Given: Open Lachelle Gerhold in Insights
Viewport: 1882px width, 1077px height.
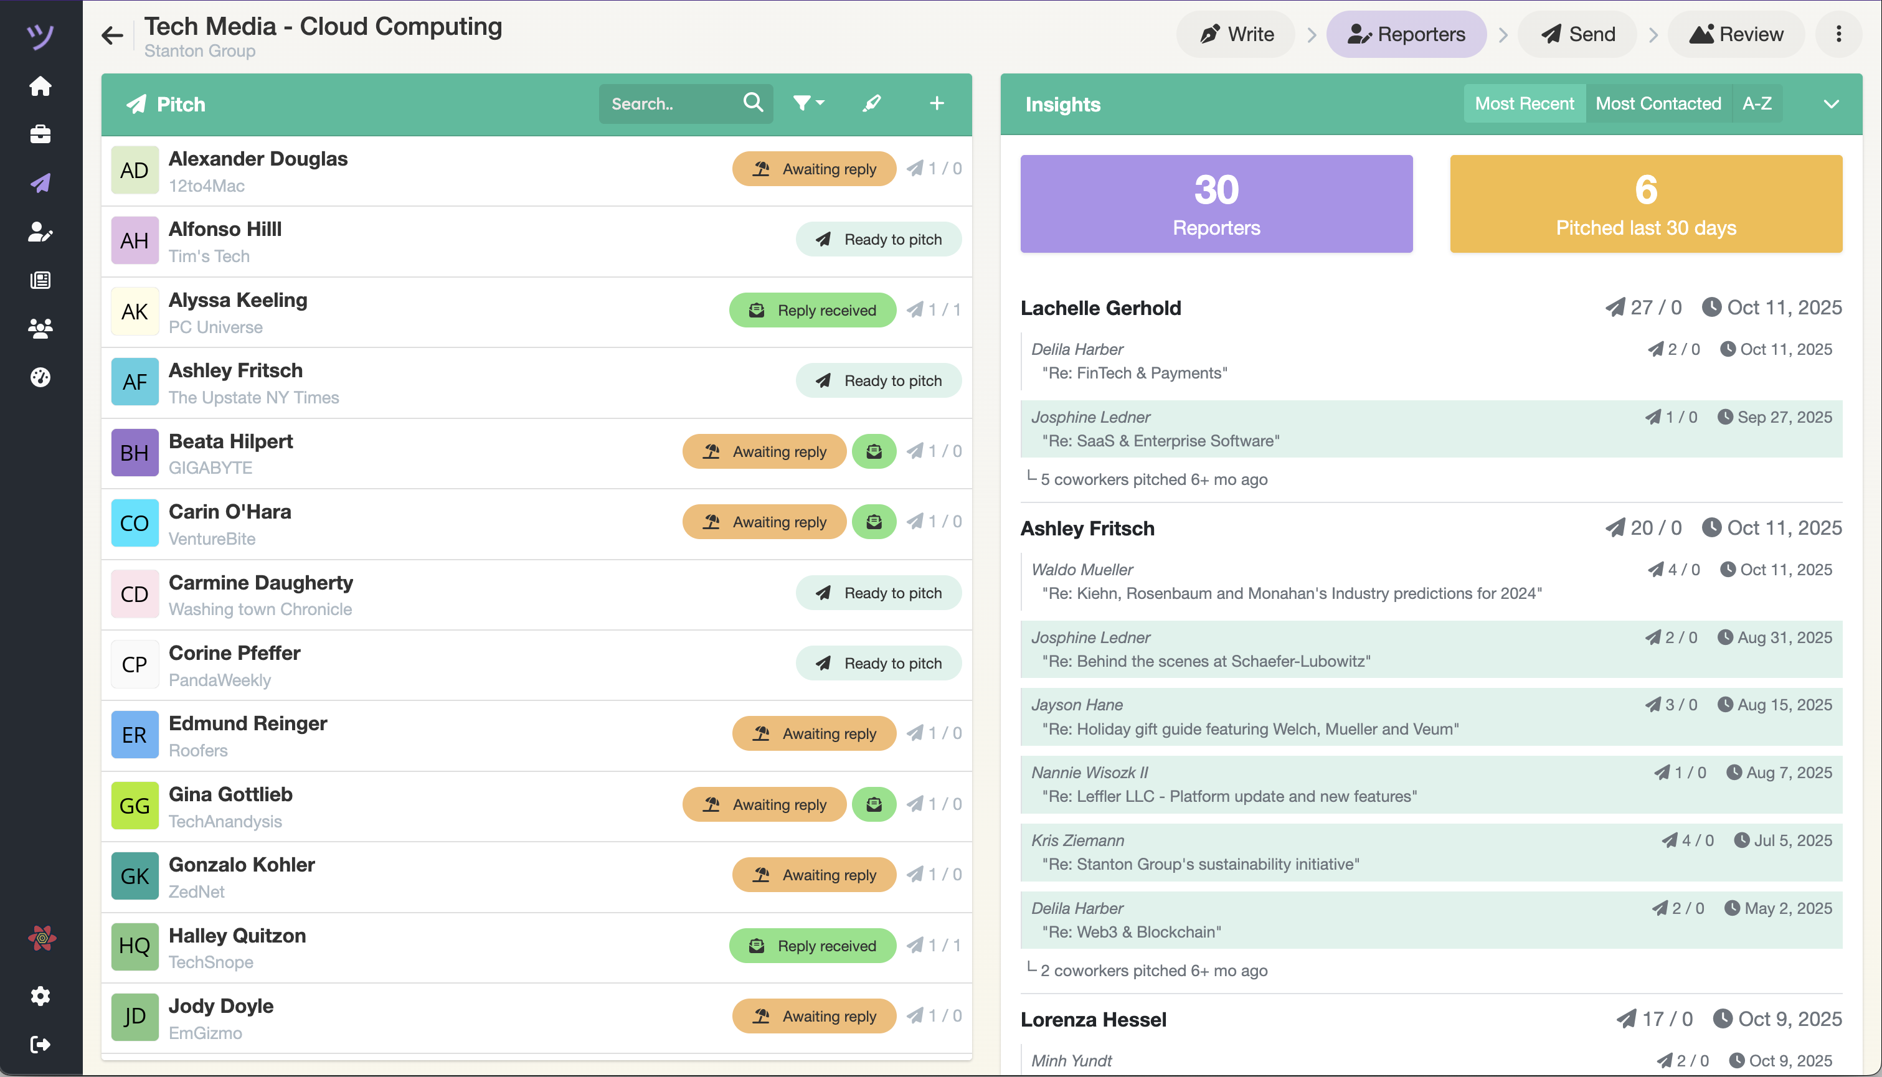Looking at the screenshot, I should (x=1100, y=308).
